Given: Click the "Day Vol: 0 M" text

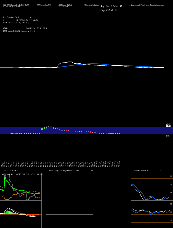Looking at the screenshot, I should pyautogui.click(x=109, y=10).
